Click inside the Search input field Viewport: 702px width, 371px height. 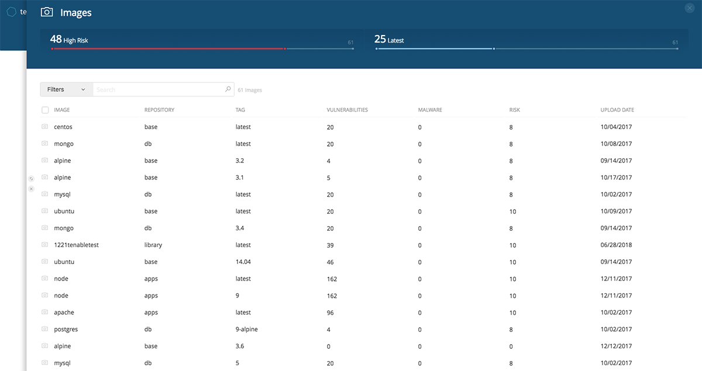click(158, 89)
